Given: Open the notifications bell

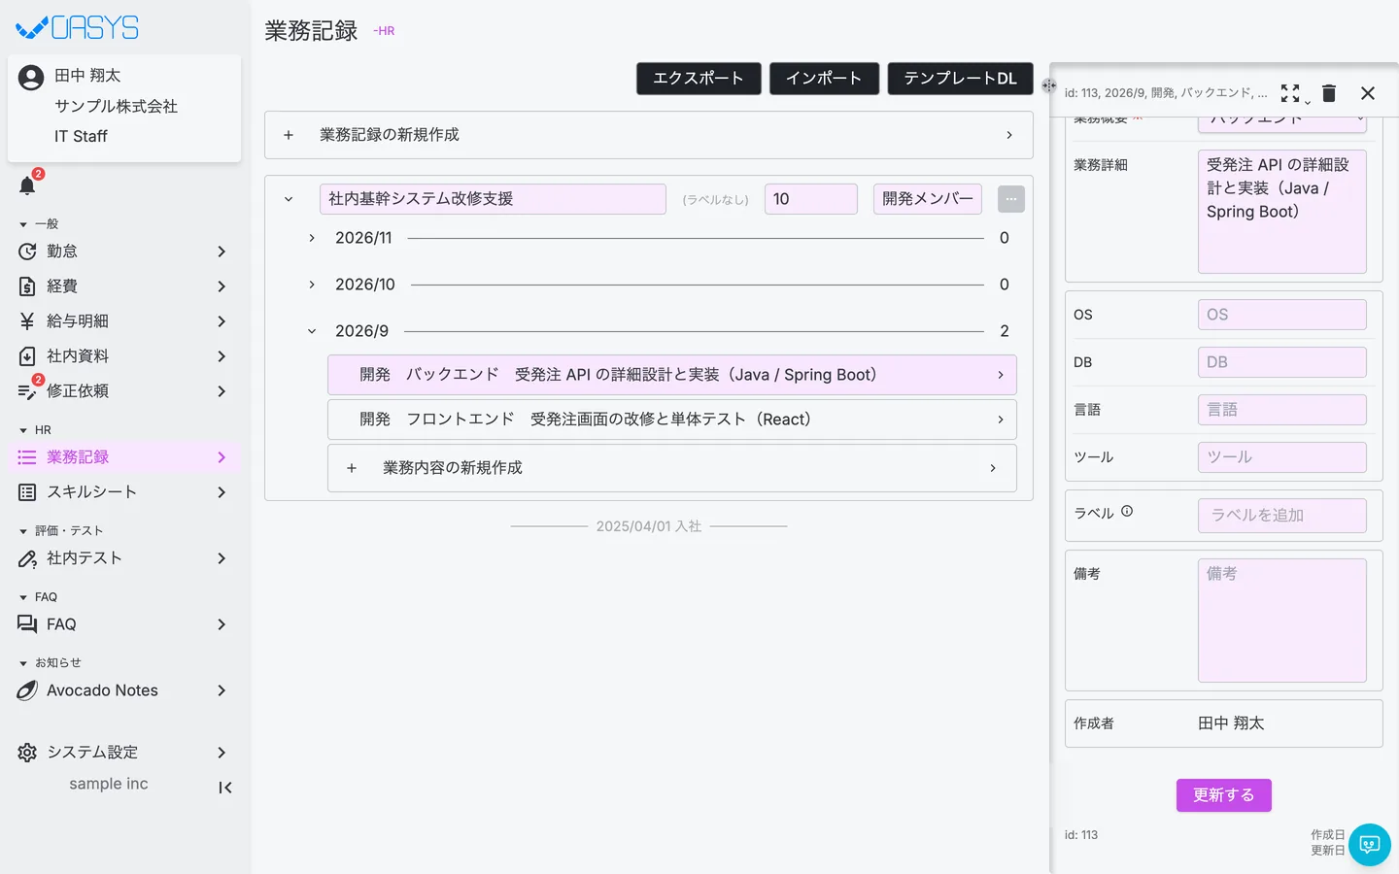Looking at the screenshot, I should (x=27, y=185).
